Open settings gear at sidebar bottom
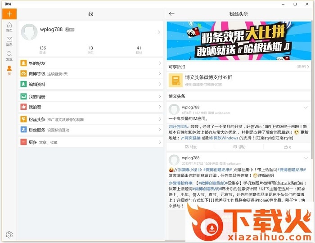 click(9, 234)
